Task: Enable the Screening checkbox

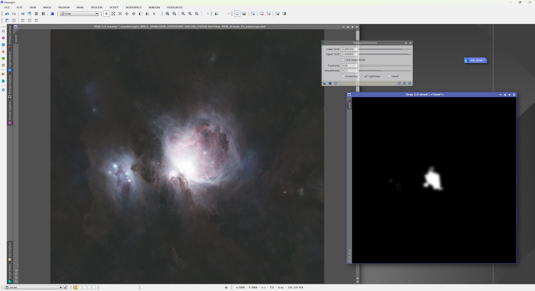Action: coord(343,76)
